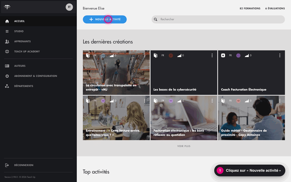Click the Apprenants people icon
The height and width of the screenshot is (182, 291).
tap(7, 41)
